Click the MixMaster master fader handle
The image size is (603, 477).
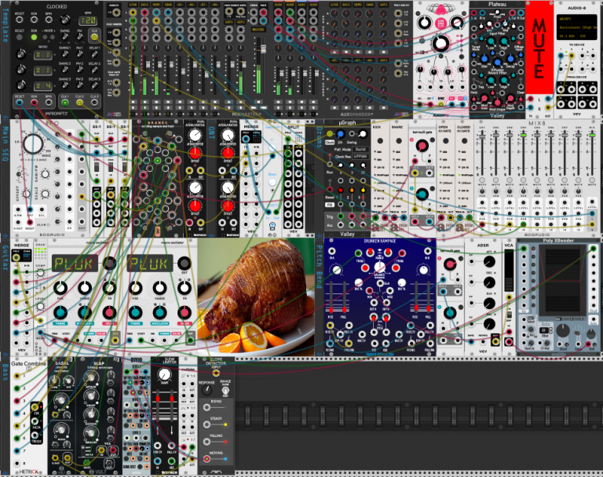tap(264, 49)
